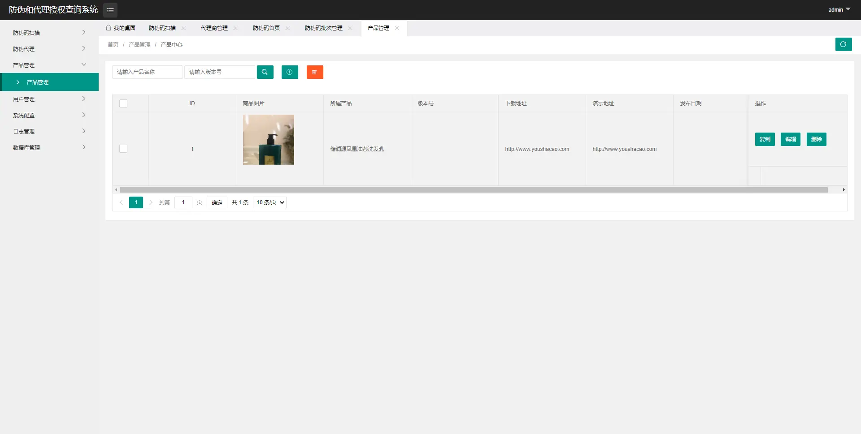Switch to the 防伪码扫描 tab

pyautogui.click(x=162, y=28)
